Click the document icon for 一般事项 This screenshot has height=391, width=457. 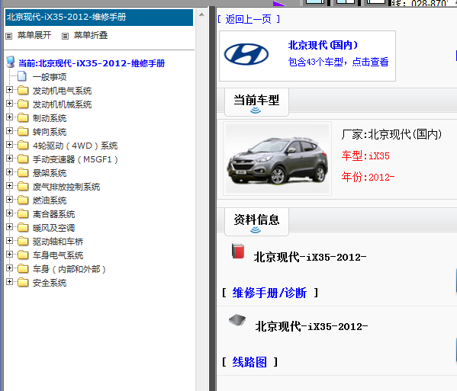coord(22,76)
